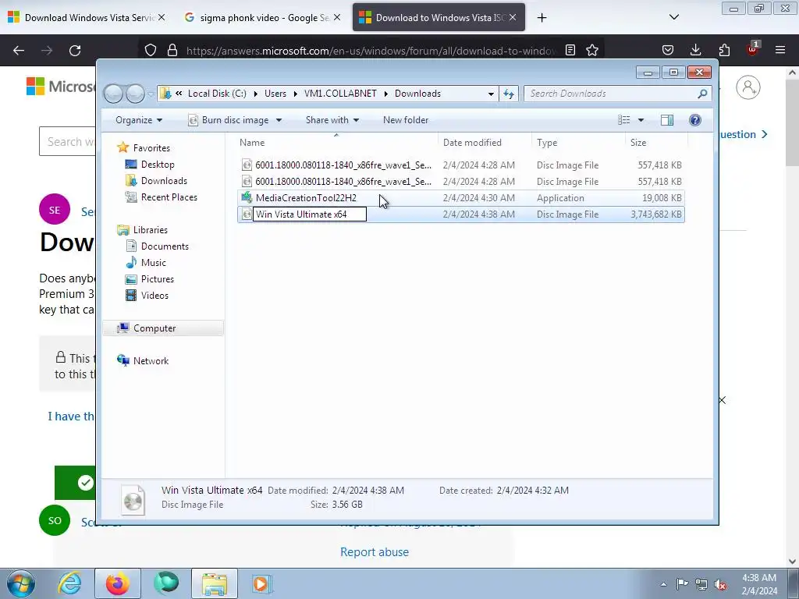Image resolution: width=799 pixels, height=599 pixels.
Task: Click Local Disk (C:) in breadcrumb path
Action: 217,94
